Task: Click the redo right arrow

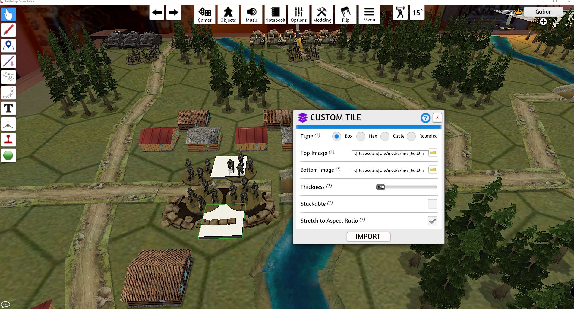Action: 173,12
